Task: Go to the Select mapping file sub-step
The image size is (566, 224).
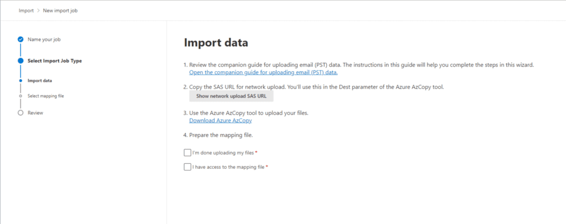Action: click(46, 96)
